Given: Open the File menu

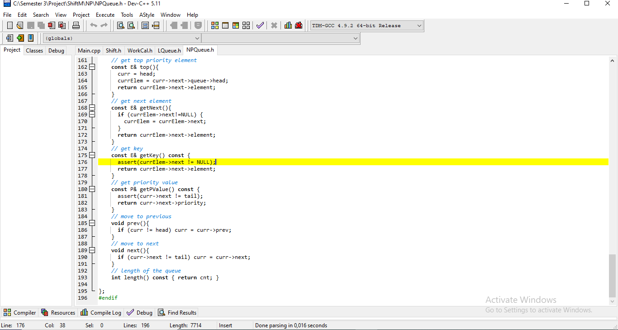Looking at the screenshot, I should coord(7,15).
